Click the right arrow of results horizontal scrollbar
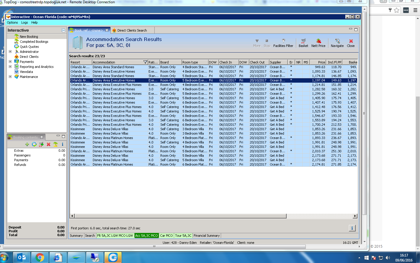Screen dimensions: 420x263 pyautogui.click(x=355, y=216)
